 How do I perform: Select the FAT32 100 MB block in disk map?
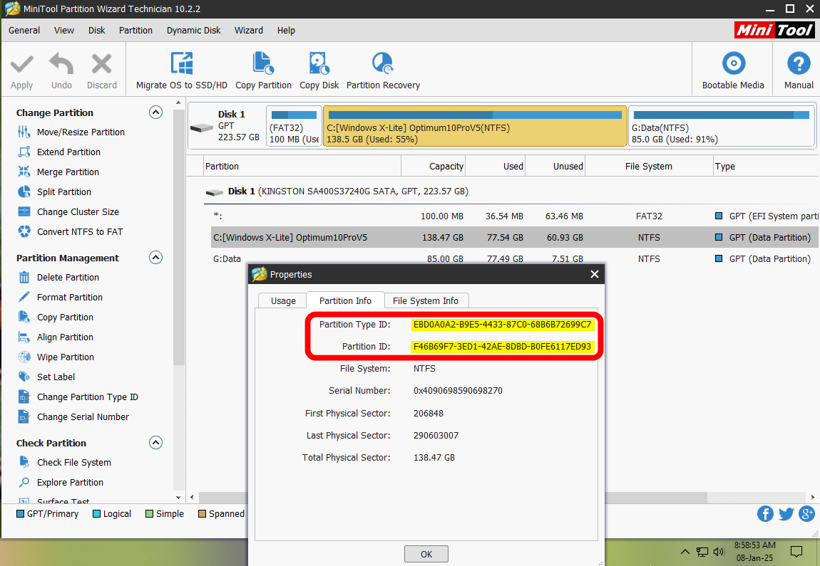coord(294,126)
